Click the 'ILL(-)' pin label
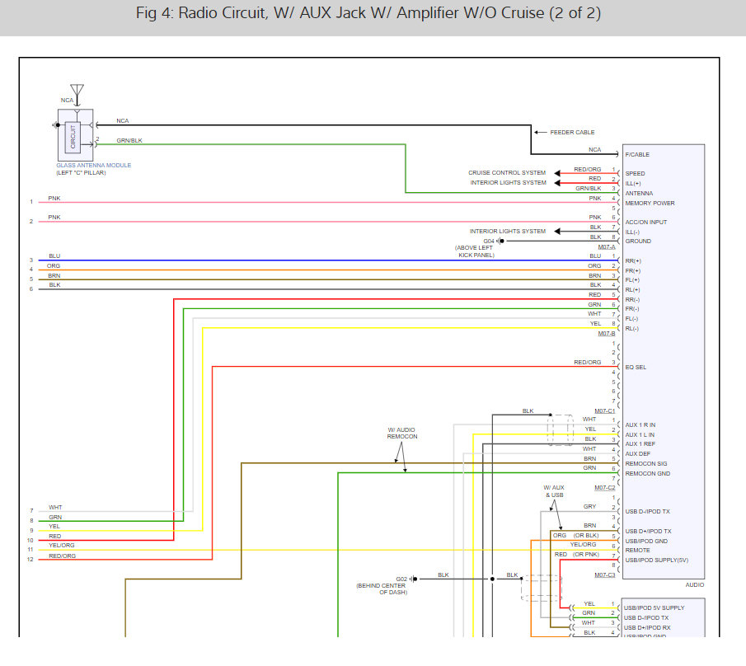Image resolution: width=746 pixels, height=666 pixels. [x=632, y=232]
